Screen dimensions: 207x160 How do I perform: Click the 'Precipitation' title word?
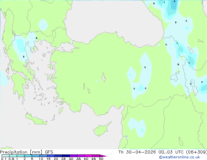point(14,152)
